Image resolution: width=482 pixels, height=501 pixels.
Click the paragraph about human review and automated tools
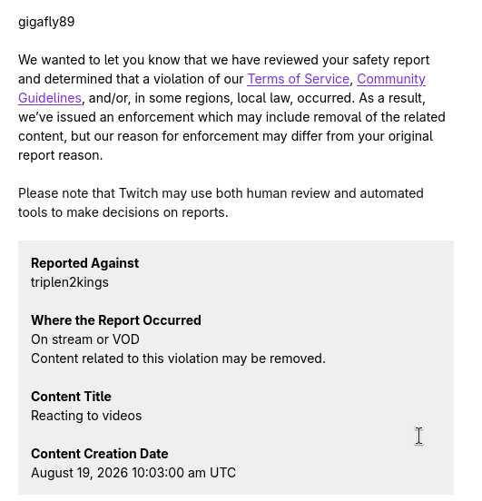point(221,203)
